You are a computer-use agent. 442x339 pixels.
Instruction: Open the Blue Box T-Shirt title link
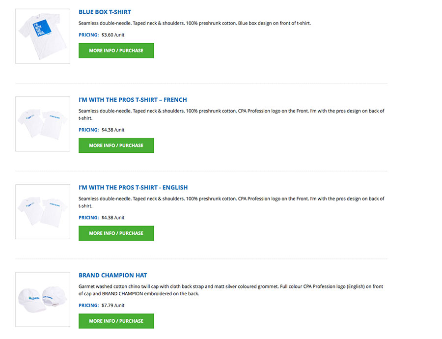coord(105,12)
